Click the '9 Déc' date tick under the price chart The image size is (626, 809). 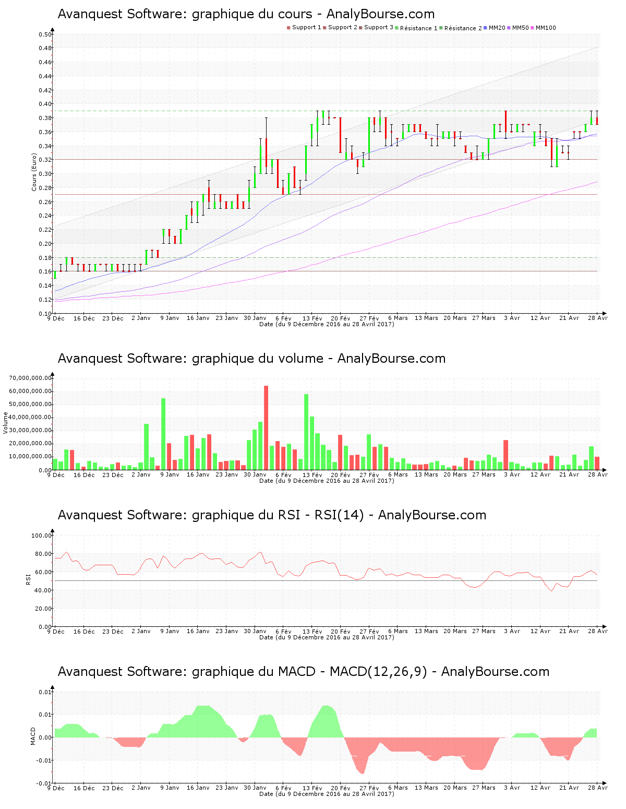coord(56,318)
